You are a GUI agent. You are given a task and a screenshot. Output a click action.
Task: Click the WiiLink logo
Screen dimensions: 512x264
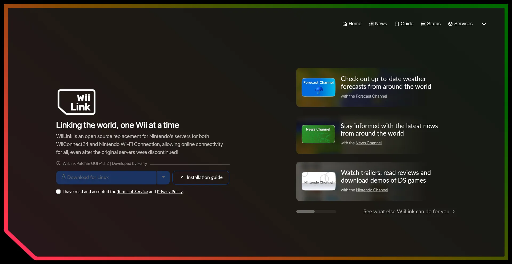(x=77, y=102)
